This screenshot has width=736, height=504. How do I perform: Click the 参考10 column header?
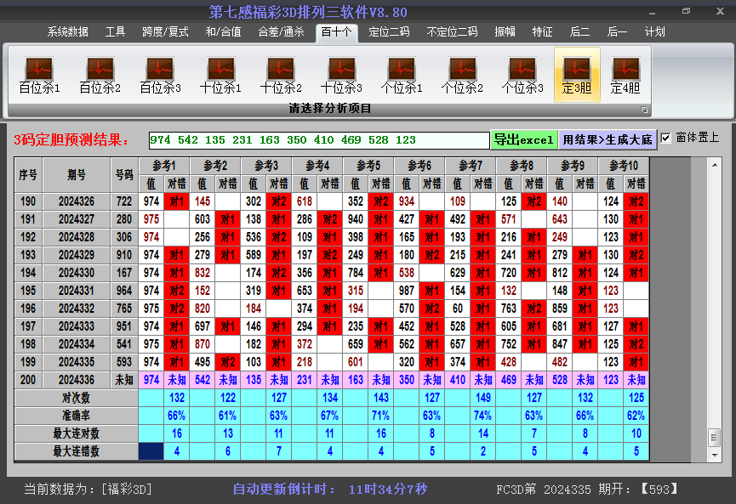click(624, 166)
